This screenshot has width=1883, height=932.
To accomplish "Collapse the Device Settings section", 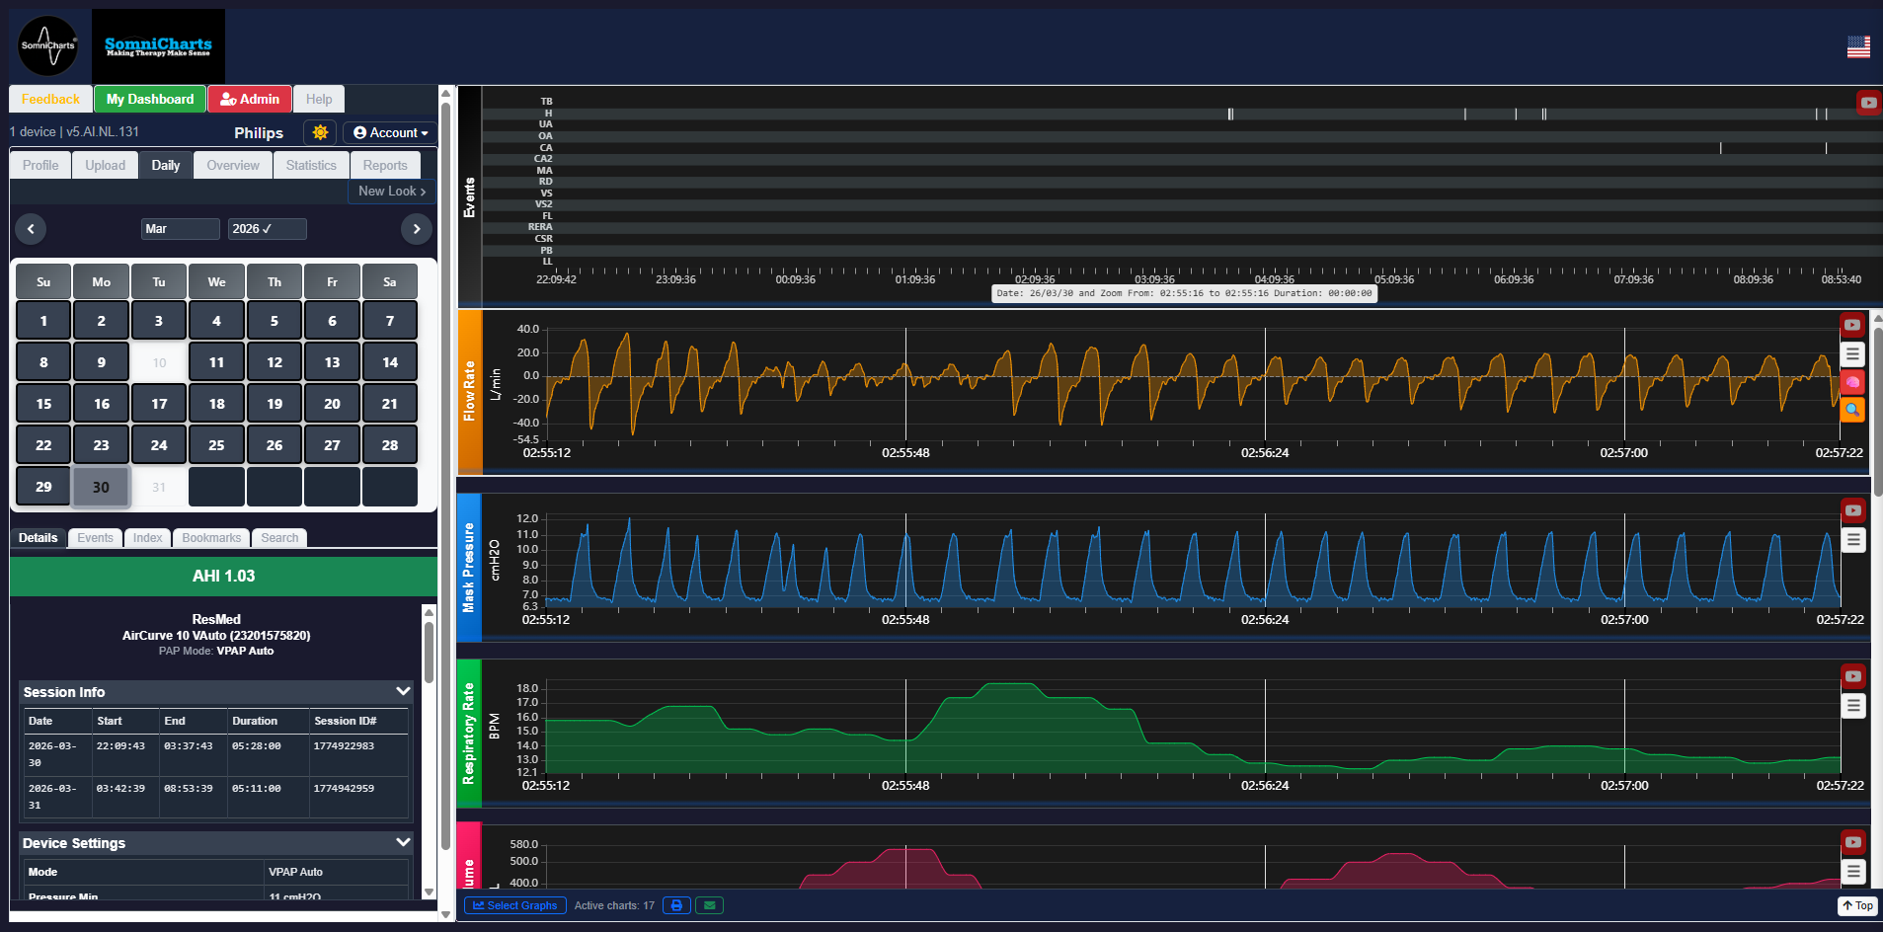I will [403, 842].
